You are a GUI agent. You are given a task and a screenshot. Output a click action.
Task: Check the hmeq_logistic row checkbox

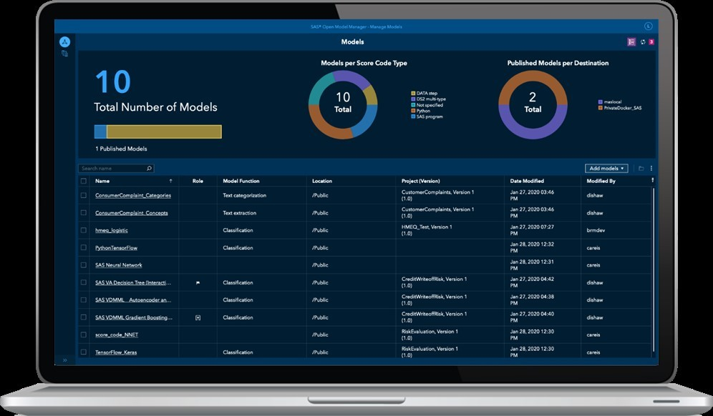coord(83,230)
